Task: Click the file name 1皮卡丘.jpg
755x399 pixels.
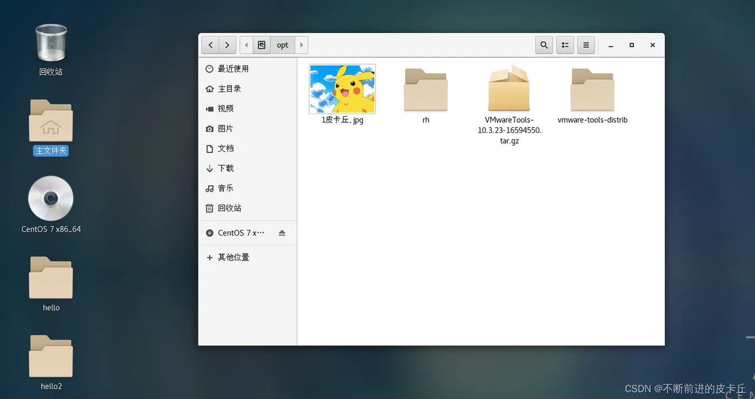Action: 342,120
